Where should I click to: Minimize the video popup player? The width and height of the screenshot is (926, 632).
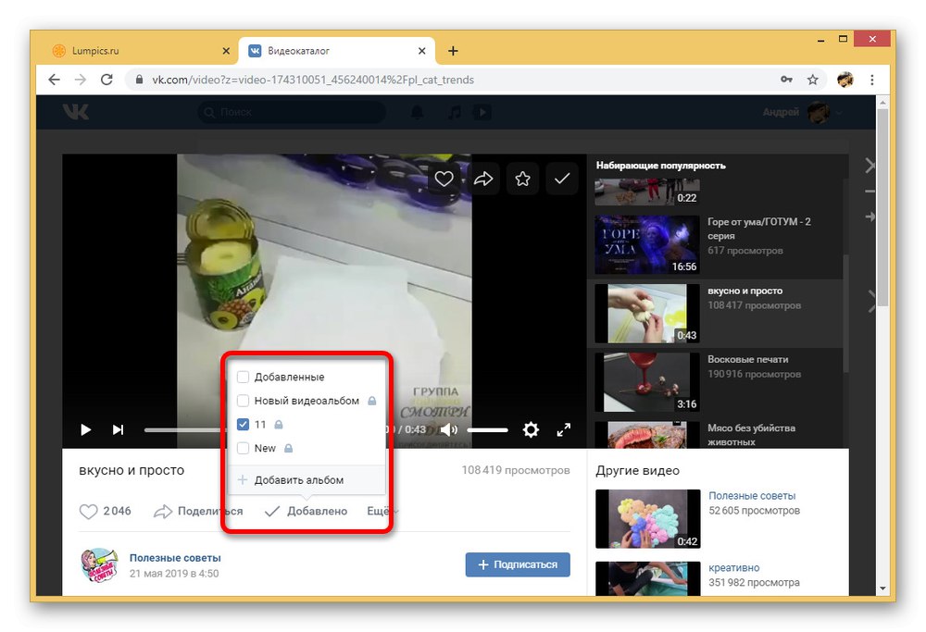(870, 192)
